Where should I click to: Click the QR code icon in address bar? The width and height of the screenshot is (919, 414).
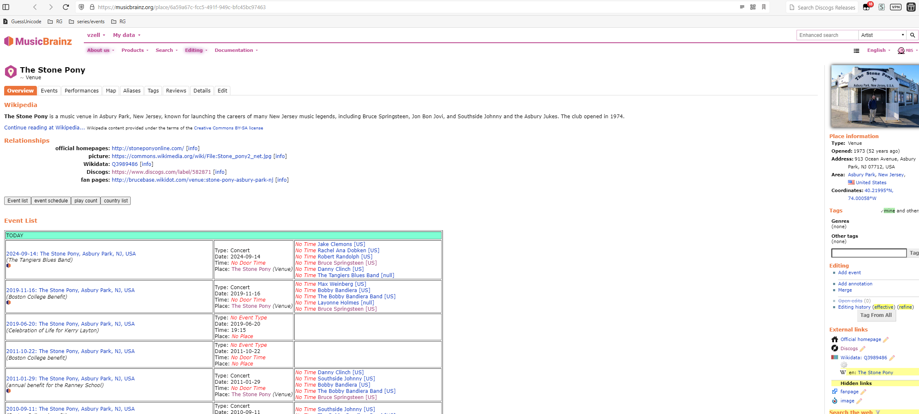[x=753, y=7]
